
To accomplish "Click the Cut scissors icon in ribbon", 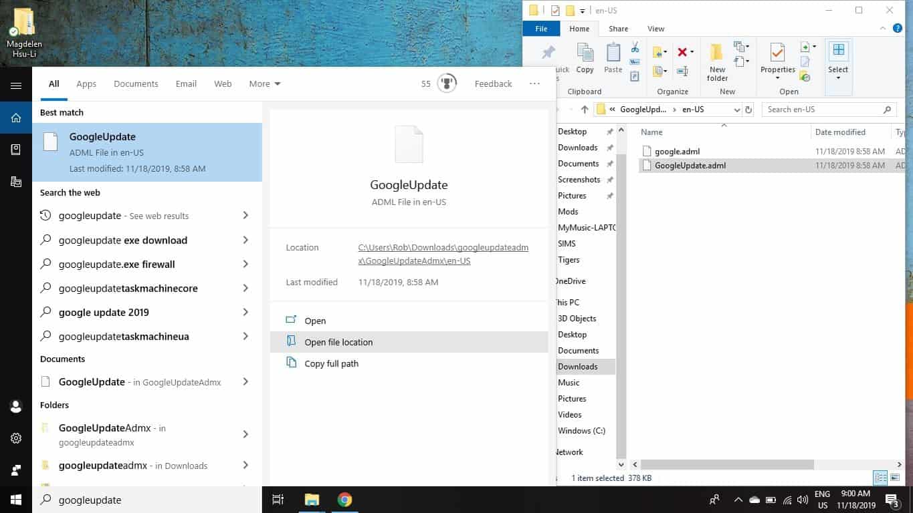I will click(x=635, y=47).
